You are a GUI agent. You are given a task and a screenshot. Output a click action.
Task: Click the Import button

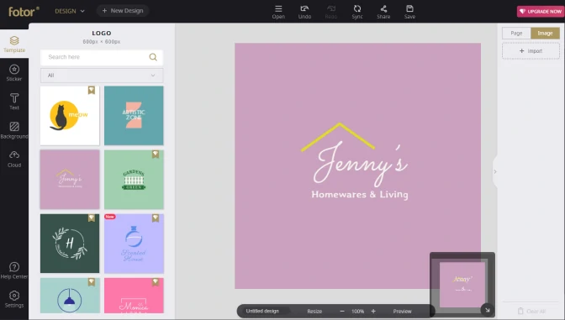coord(531,51)
